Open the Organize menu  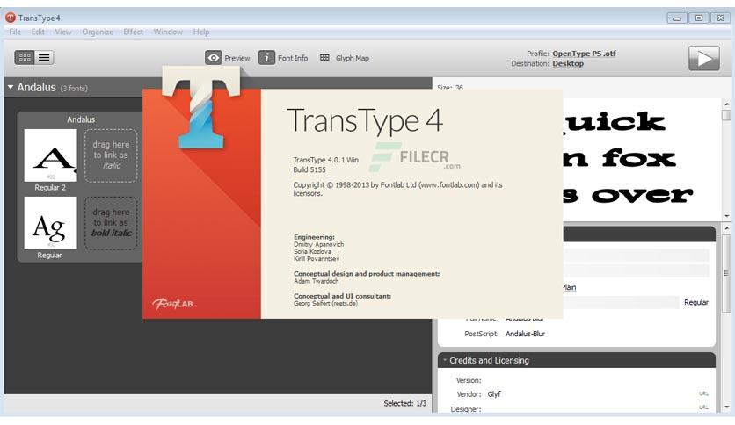pos(98,32)
